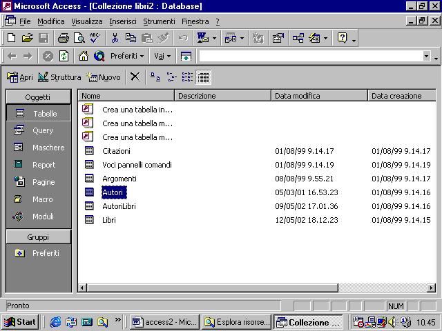This screenshot has height=331, width=442.
Task: Select Query in the objects bar
Action: tap(39, 130)
